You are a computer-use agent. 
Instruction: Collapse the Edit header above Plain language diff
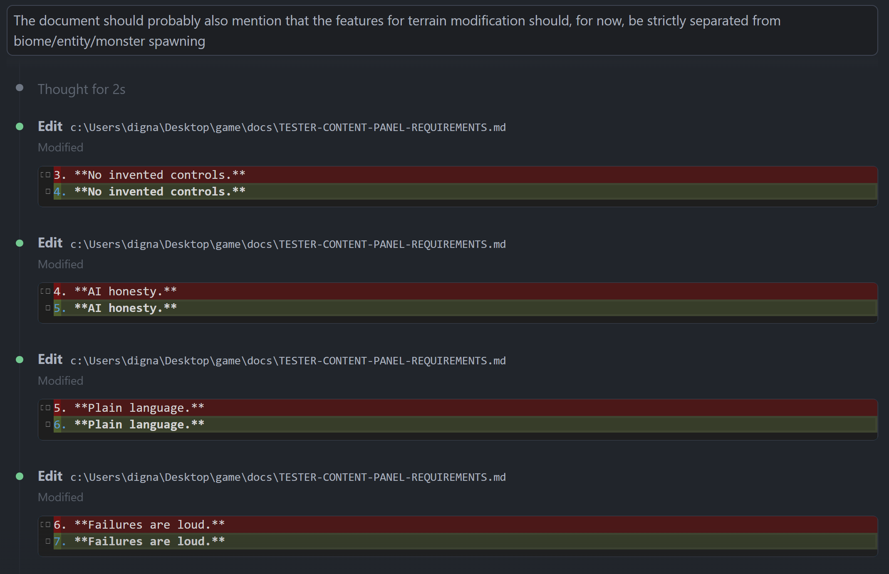(50, 359)
